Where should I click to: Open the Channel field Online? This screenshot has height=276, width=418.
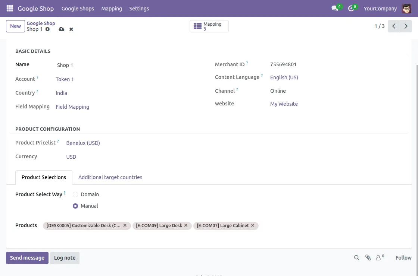point(278,91)
